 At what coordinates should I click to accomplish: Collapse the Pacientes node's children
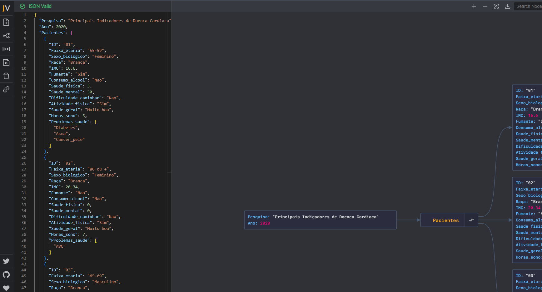(x=471, y=220)
